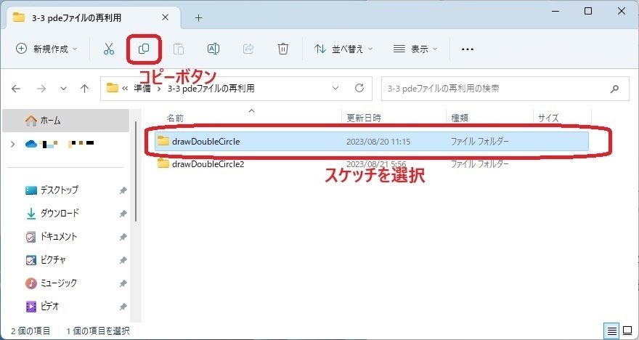Image resolution: width=639 pixels, height=340 pixels.
Task: Open the 並べ替え sort dropdown
Action: pos(343,49)
